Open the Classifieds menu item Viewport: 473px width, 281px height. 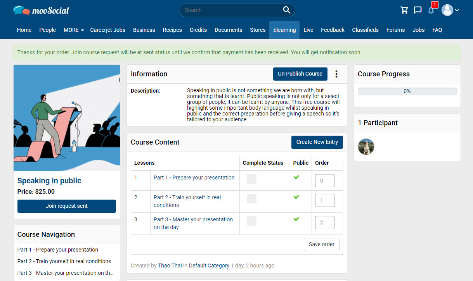click(366, 30)
